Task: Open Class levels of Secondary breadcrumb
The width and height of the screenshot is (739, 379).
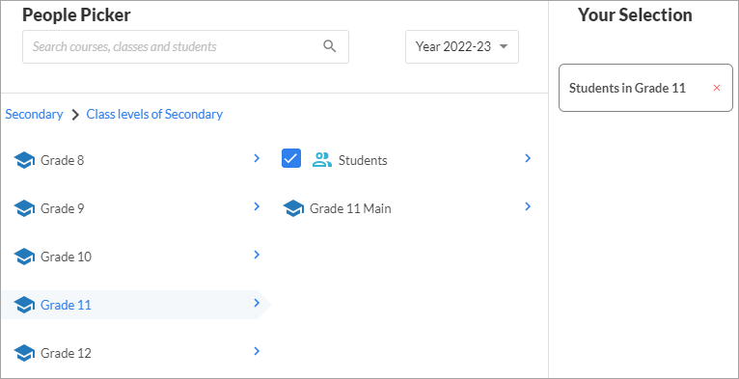Action: coord(154,114)
